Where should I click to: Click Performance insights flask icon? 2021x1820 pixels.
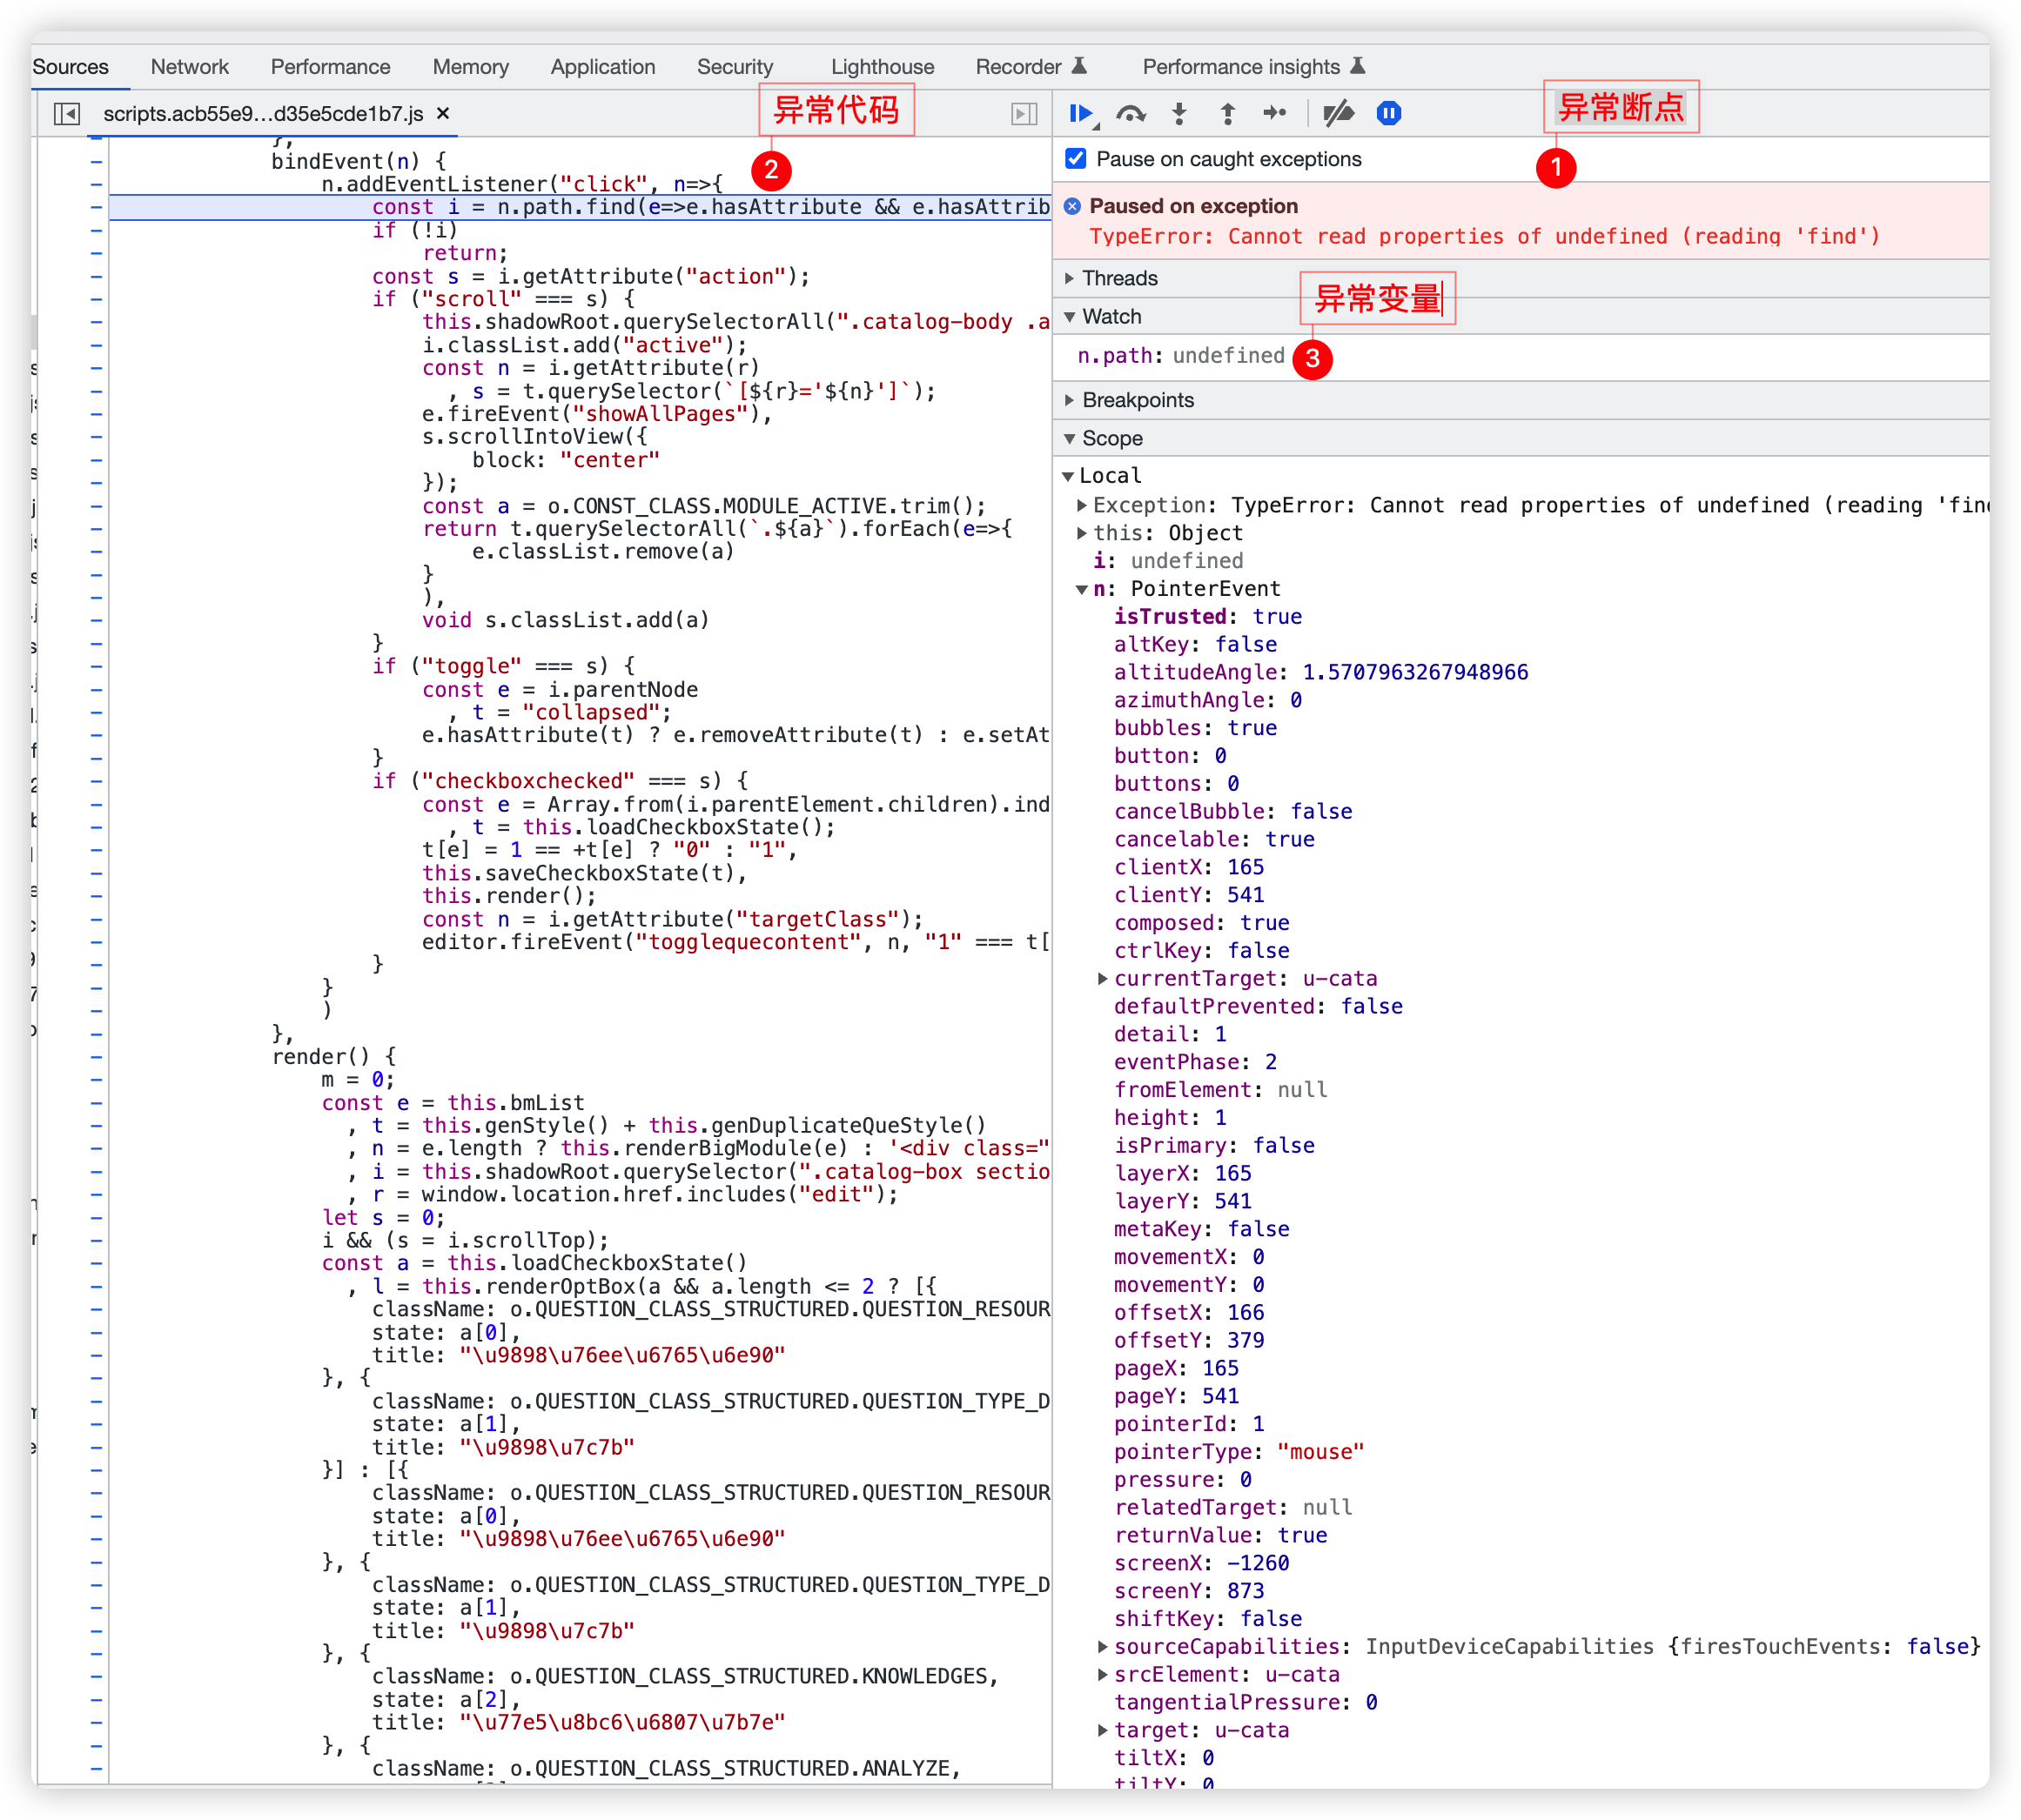(1358, 66)
